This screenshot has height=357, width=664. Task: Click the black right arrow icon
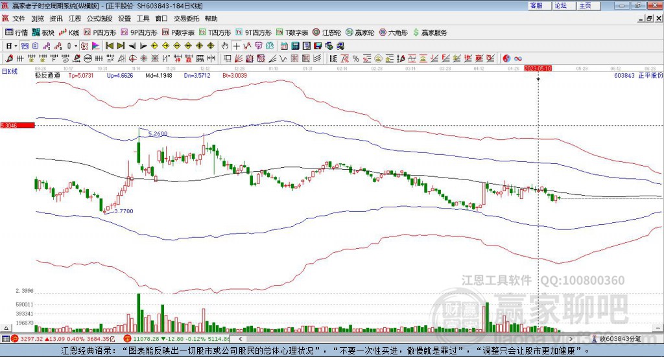pyautogui.click(x=143, y=46)
